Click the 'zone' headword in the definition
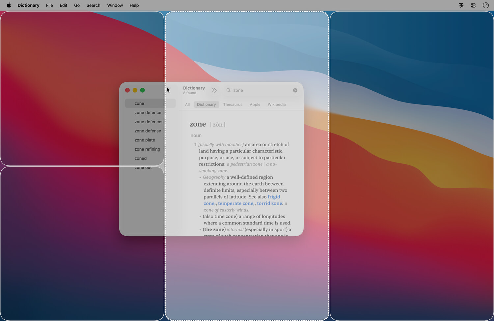Image resolution: width=494 pixels, height=321 pixels. tap(198, 124)
